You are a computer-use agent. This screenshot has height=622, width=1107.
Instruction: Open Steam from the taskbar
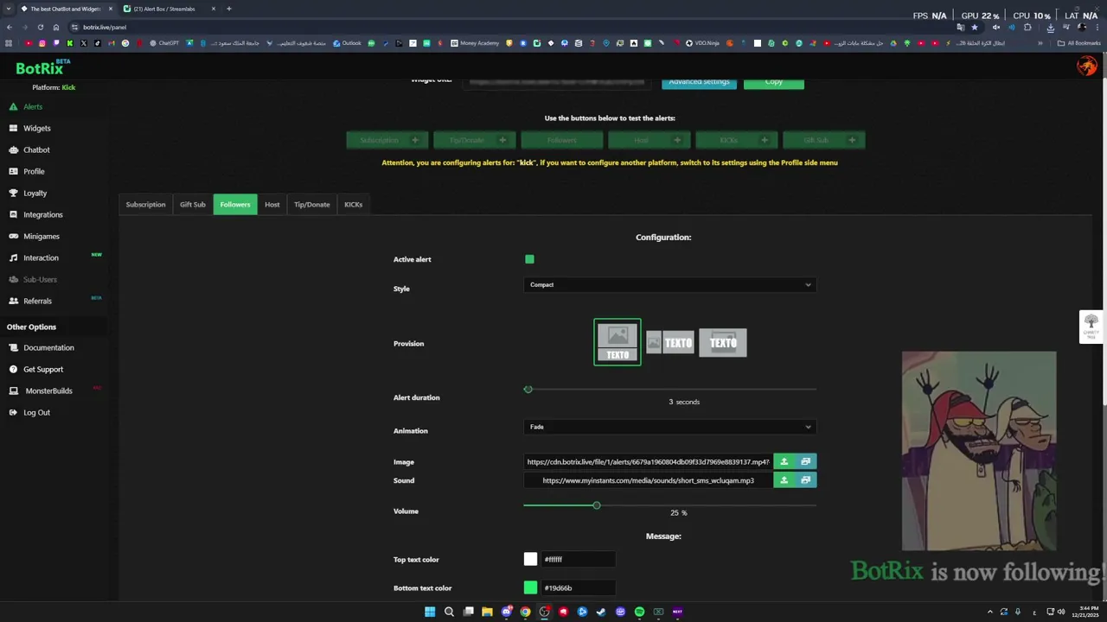pos(601,612)
